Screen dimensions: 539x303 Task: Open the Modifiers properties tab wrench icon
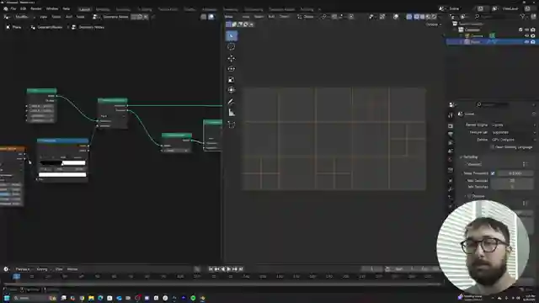[451, 189]
